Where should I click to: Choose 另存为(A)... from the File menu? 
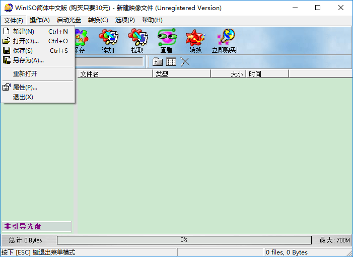point(38,60)
